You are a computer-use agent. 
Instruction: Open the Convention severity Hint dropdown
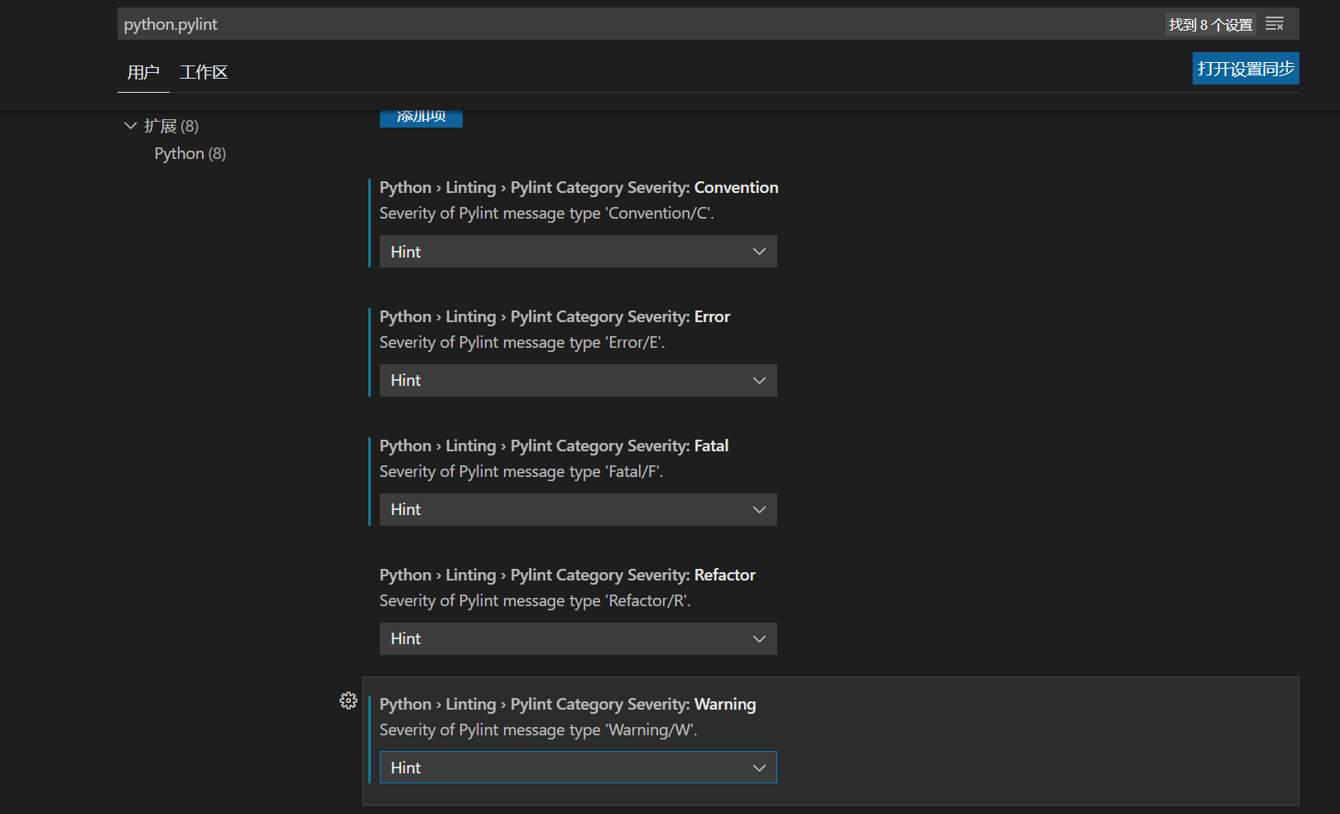(579, 252)
